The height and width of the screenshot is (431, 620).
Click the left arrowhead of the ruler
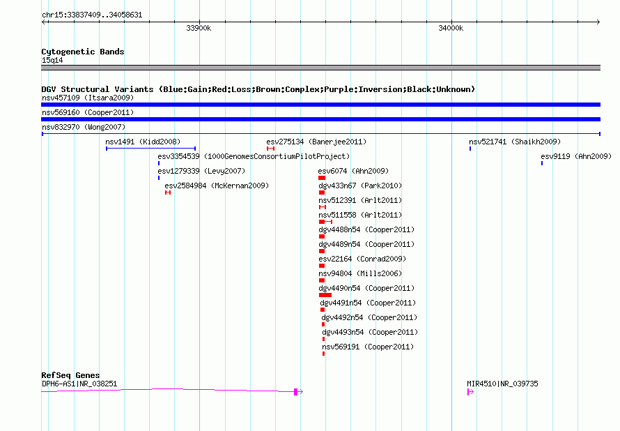[44, 22]
